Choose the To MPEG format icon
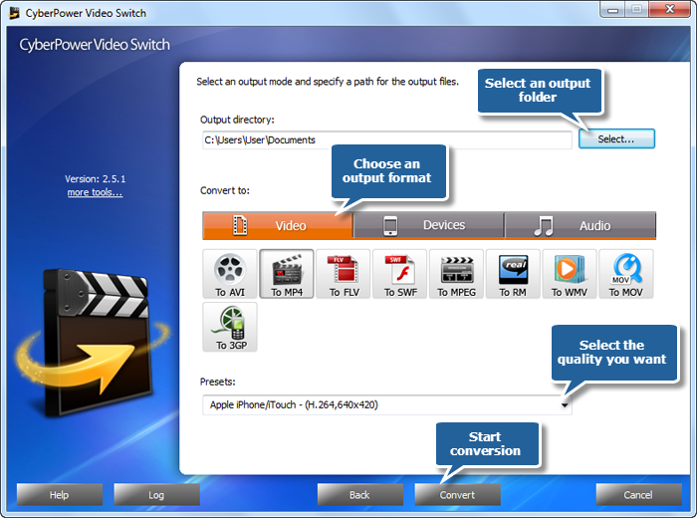This screenshot has height=518, width=697. [456, 274]
